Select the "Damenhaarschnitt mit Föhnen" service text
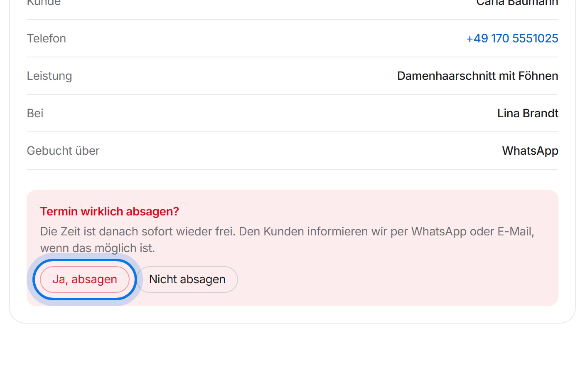 point(477,76)
